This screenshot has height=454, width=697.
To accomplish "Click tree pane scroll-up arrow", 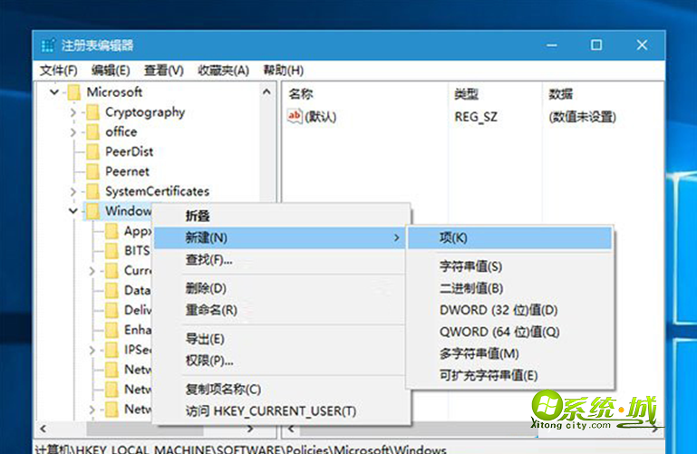I will click(266, 92).
